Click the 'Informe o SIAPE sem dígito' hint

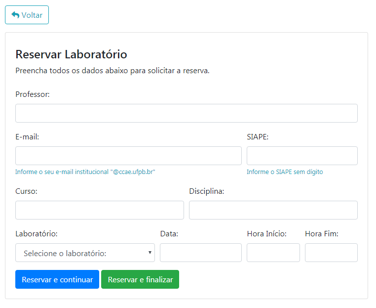coord(285,172)
